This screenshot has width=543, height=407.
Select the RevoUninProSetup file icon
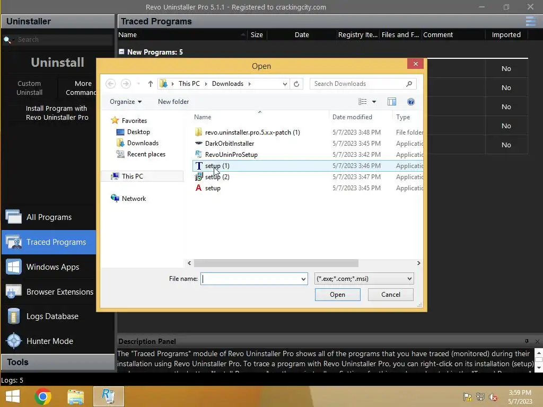[198, 154]
